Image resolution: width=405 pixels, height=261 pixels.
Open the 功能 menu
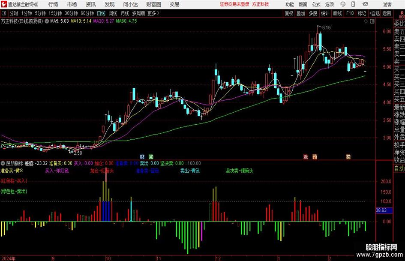point(290,4)
